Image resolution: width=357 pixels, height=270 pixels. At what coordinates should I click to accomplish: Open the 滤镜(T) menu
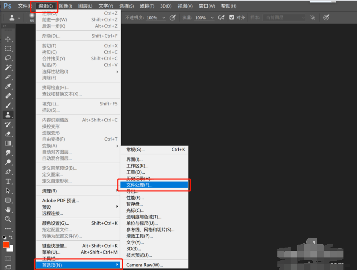(x=147, y=6)
